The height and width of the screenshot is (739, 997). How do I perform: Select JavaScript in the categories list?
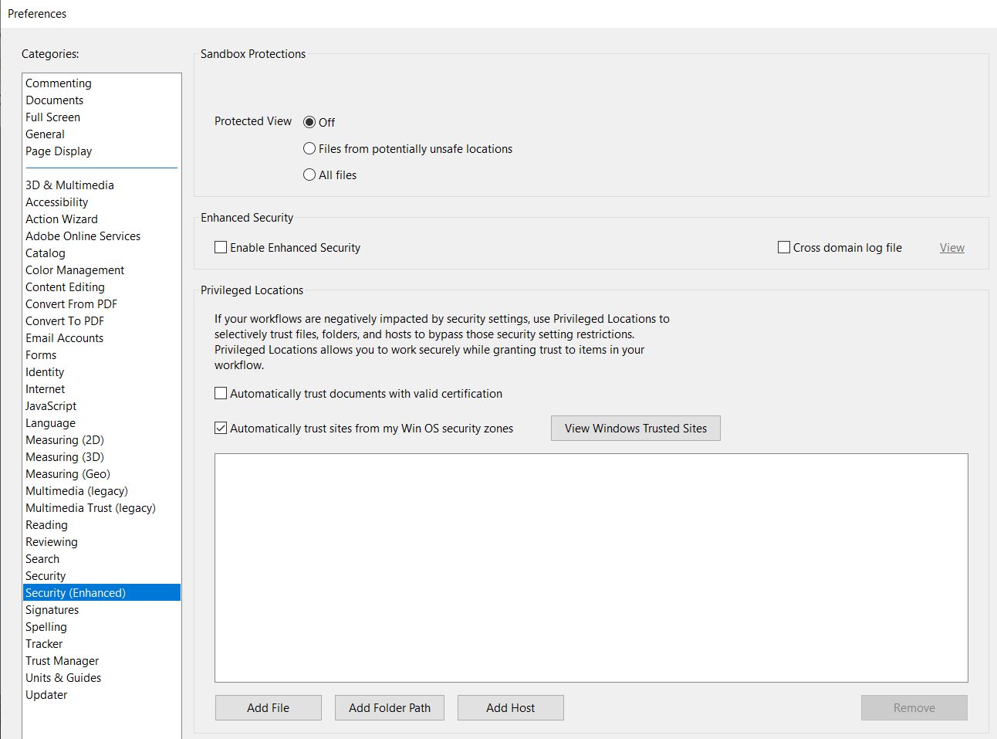click(x=51, y=406)
